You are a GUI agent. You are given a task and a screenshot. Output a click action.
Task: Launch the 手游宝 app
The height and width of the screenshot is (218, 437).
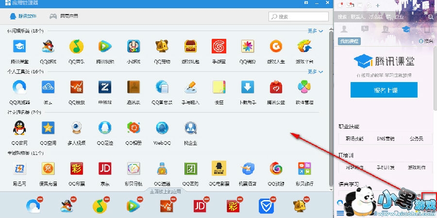[219, 46]
